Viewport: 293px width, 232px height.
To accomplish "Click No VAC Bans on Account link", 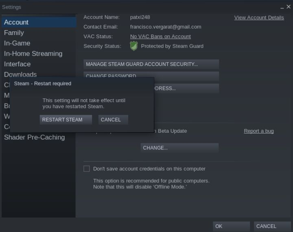I will click(160, 37).
